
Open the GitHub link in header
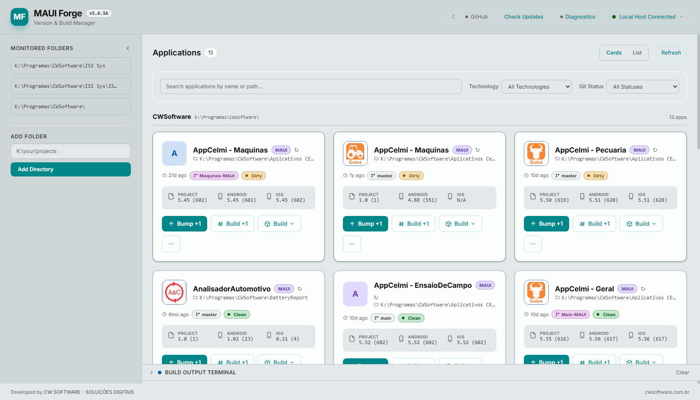point(476,17)
